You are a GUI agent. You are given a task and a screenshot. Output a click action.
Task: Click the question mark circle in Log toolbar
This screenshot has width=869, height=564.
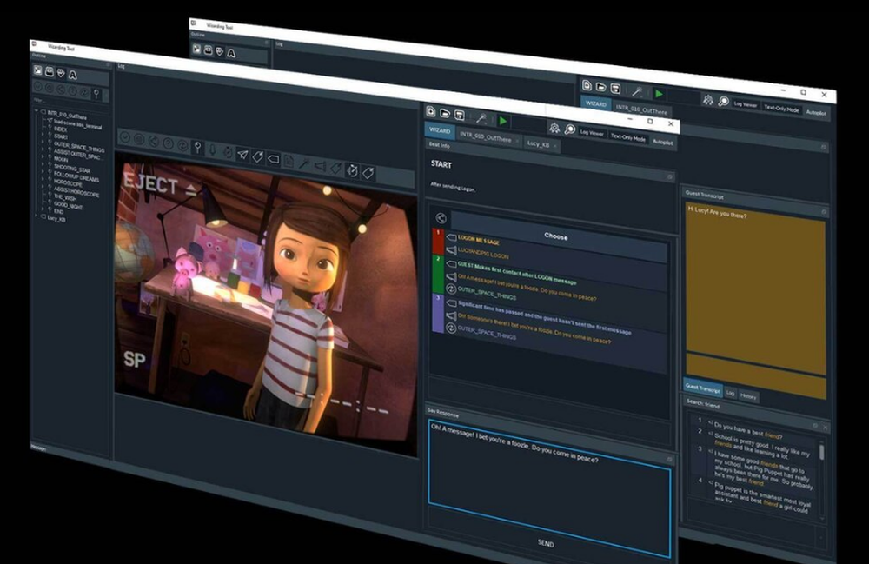click(168, 143)
